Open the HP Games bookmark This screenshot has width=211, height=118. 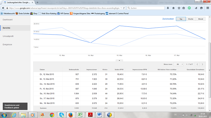tap(63, 14)
